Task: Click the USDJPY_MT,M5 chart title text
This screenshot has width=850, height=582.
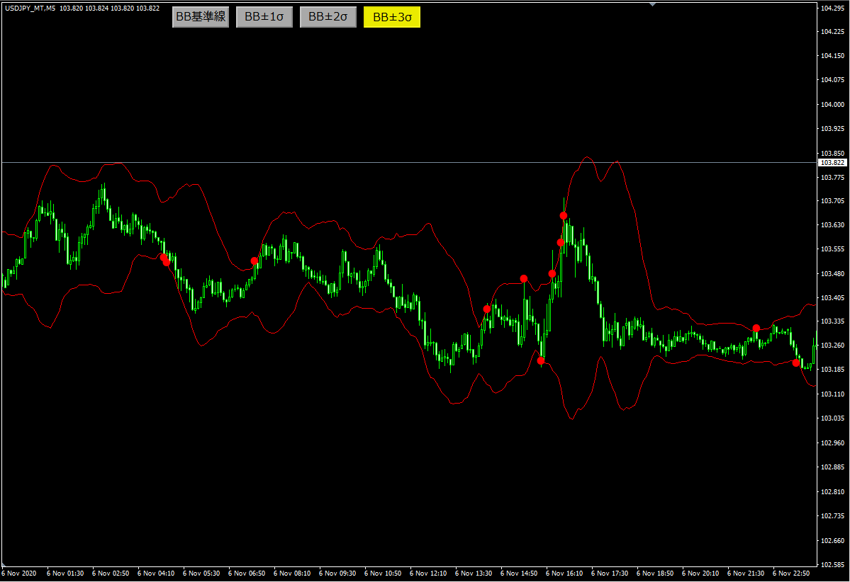Action: coord(30,8)
